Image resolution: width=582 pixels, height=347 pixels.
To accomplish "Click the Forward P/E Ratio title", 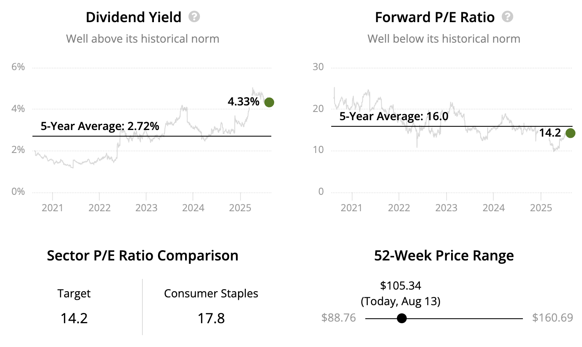I will [435, 17].
